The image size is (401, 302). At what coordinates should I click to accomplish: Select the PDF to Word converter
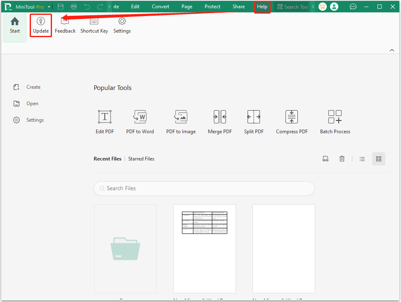[x=140, y=121]
